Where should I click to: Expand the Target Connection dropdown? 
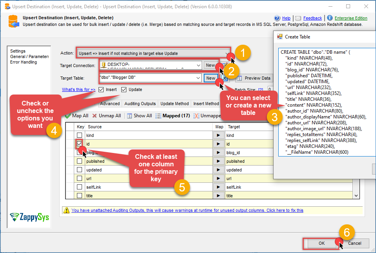click(198, 66)
